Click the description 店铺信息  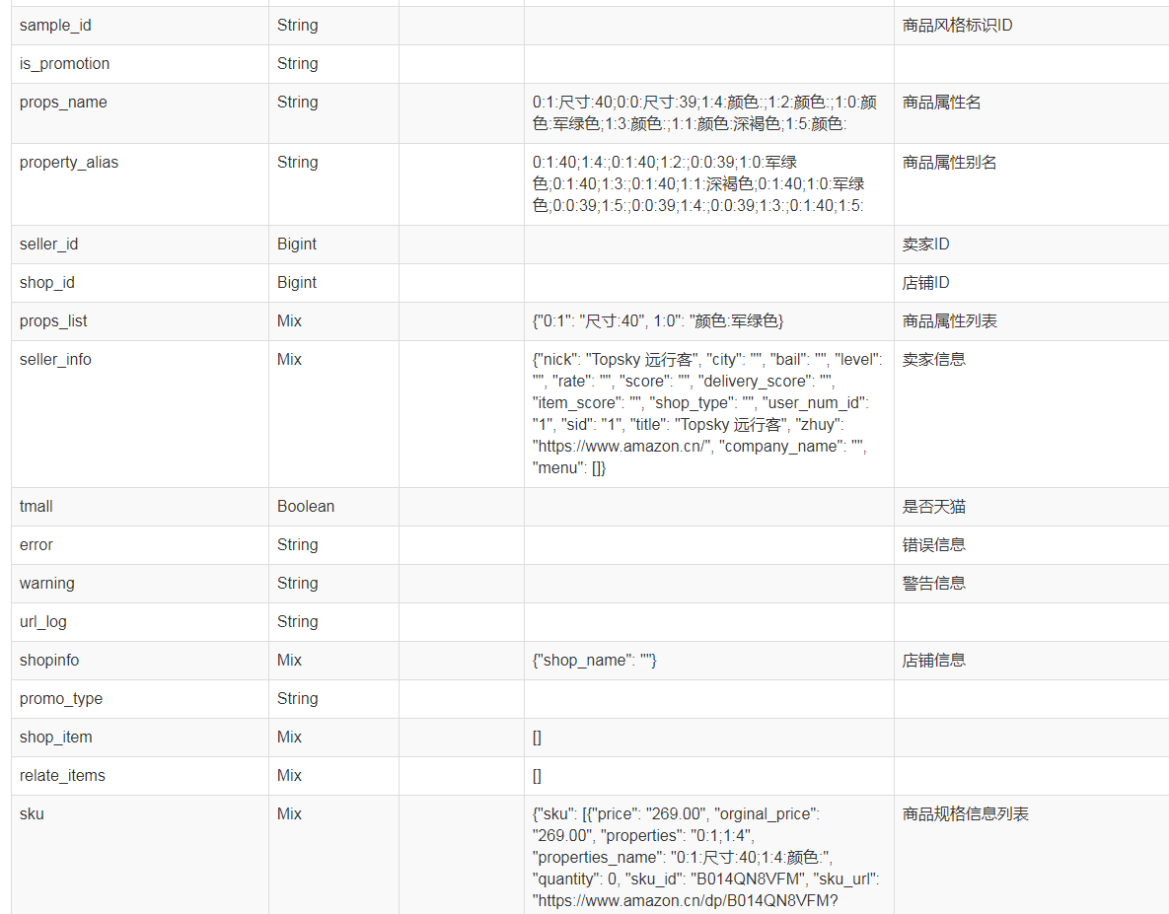(x=933, y=661)
